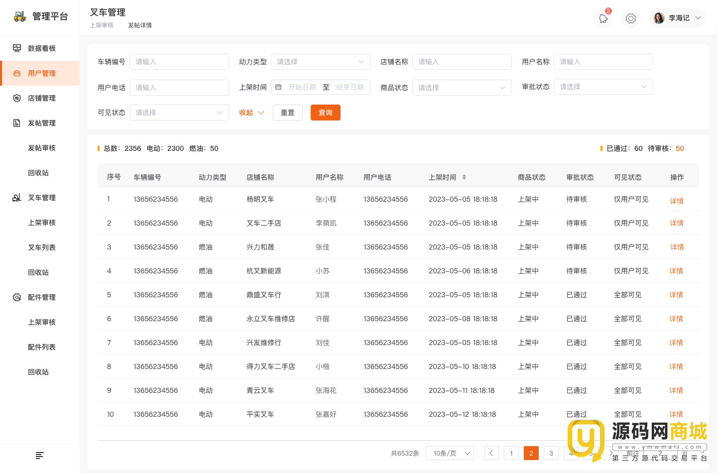Open the 李海记 user menu
717x473 pixels.
click(x=678, y=18)
